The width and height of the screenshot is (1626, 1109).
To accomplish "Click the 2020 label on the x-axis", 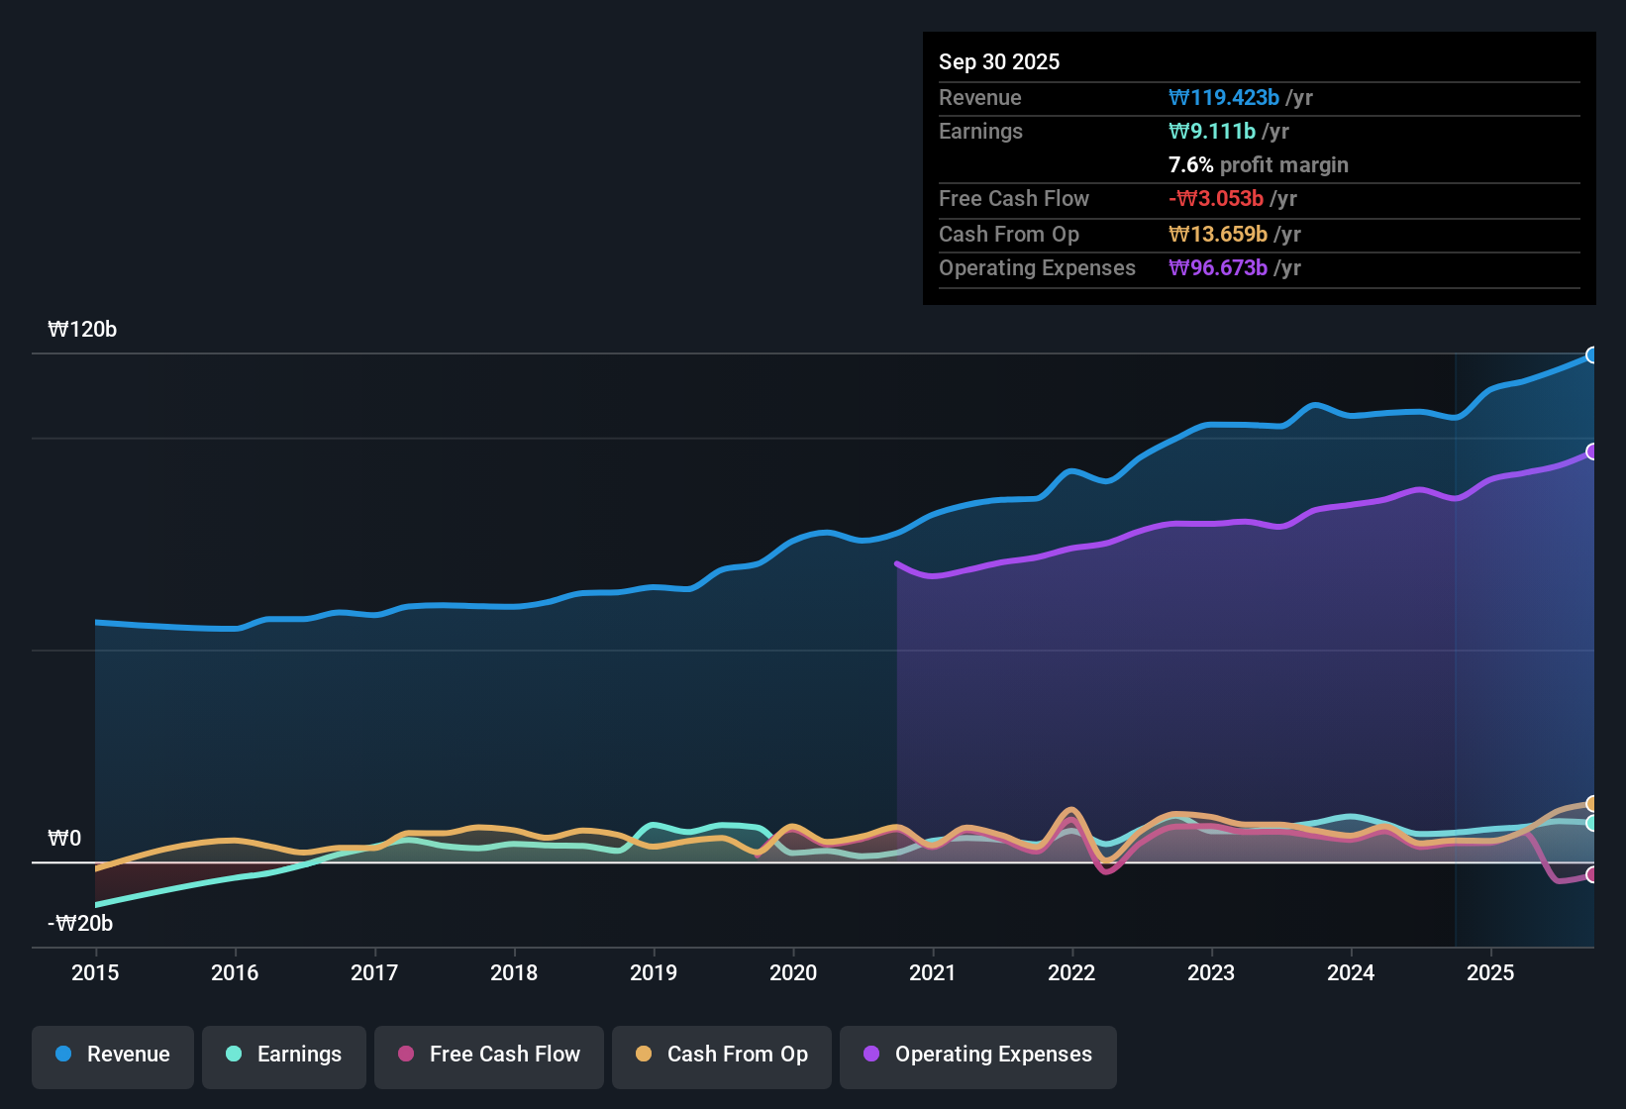I will 793,973.
